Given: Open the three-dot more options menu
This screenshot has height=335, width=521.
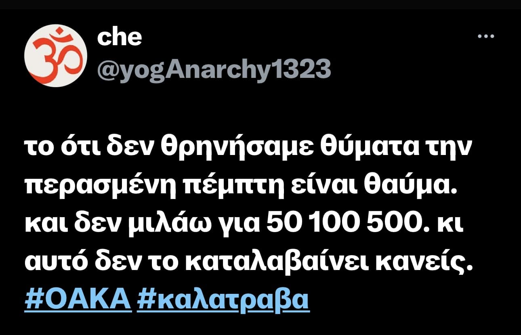Looking at the screenshot, I should (x=486, y=36).
